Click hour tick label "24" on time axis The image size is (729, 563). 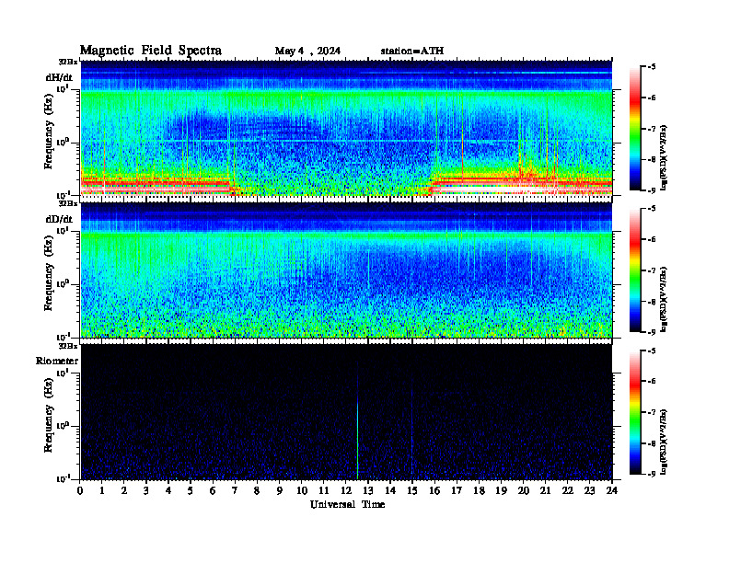611,491
